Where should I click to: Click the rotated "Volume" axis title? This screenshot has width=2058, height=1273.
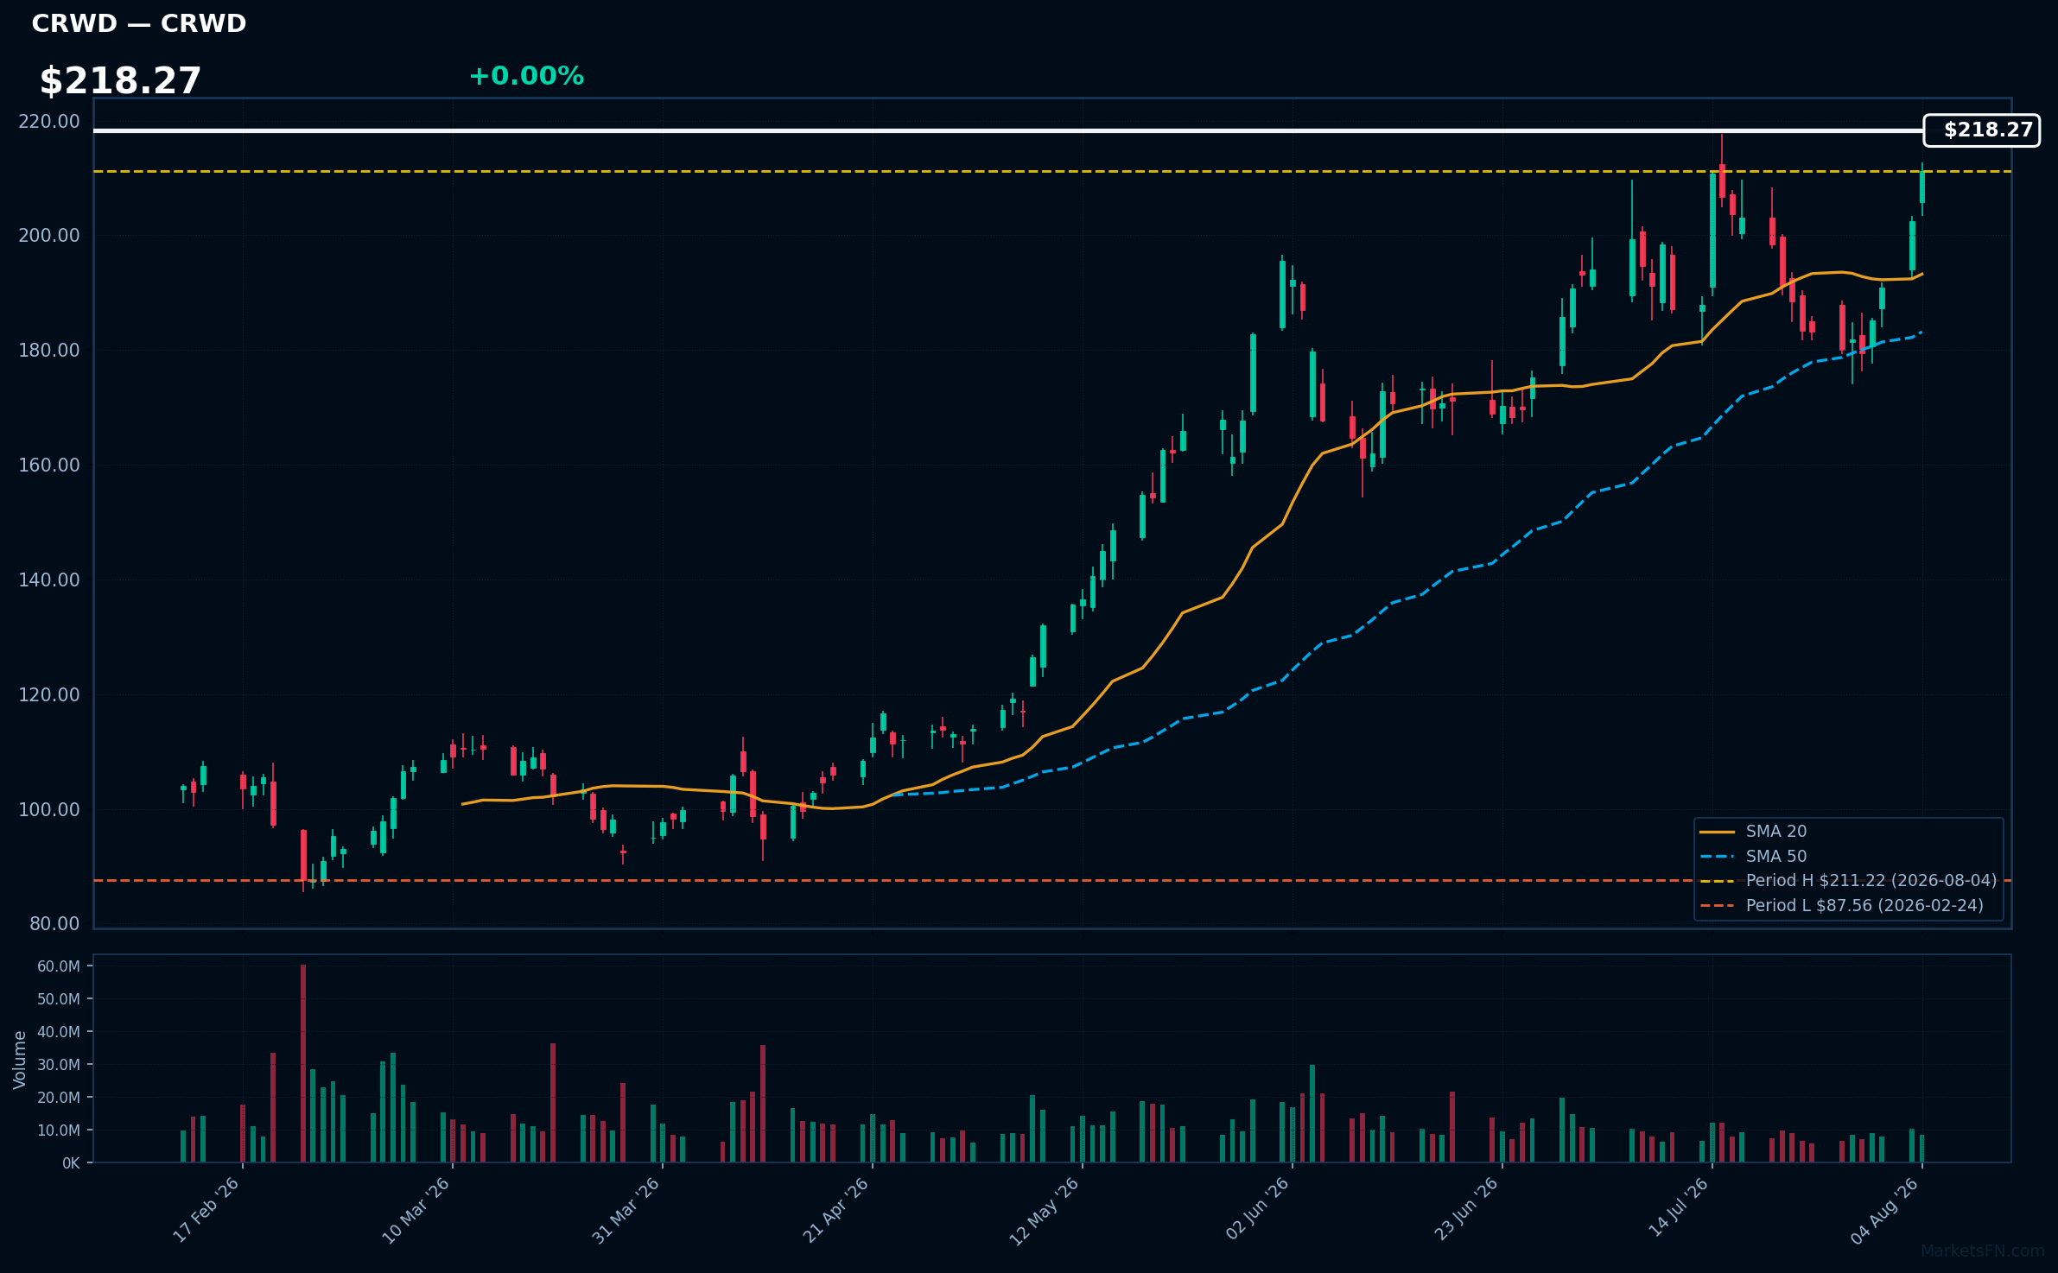tap(19, 1060)
